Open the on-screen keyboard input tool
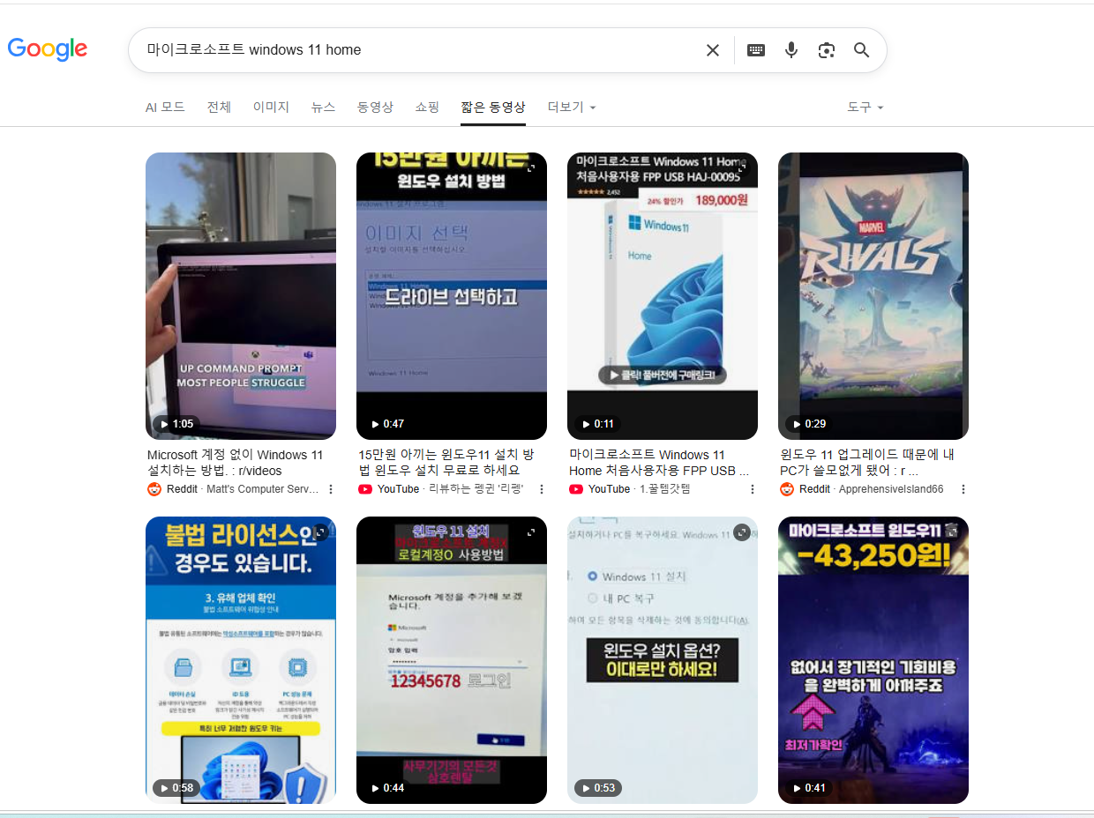 pyautogui.click(x=756, y=50)
